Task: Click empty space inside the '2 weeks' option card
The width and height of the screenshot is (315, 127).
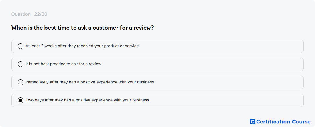Action: click(x=221, y=46)
